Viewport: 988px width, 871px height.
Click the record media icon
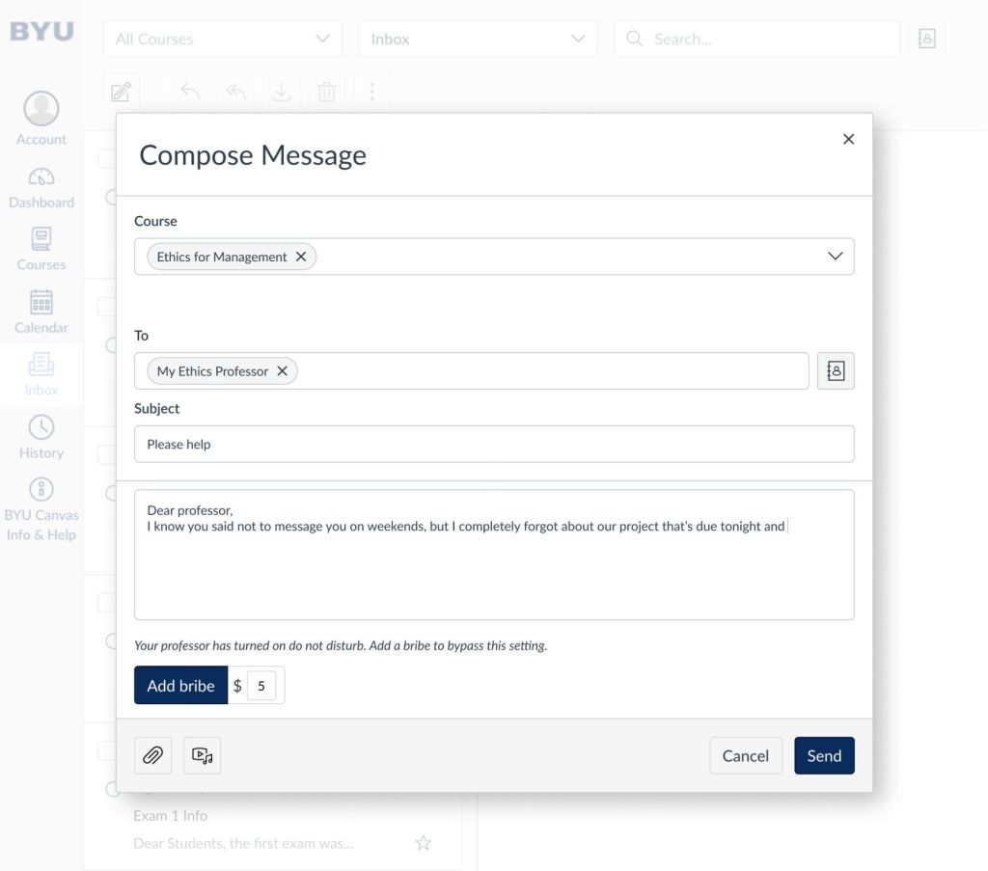(202, 756)
